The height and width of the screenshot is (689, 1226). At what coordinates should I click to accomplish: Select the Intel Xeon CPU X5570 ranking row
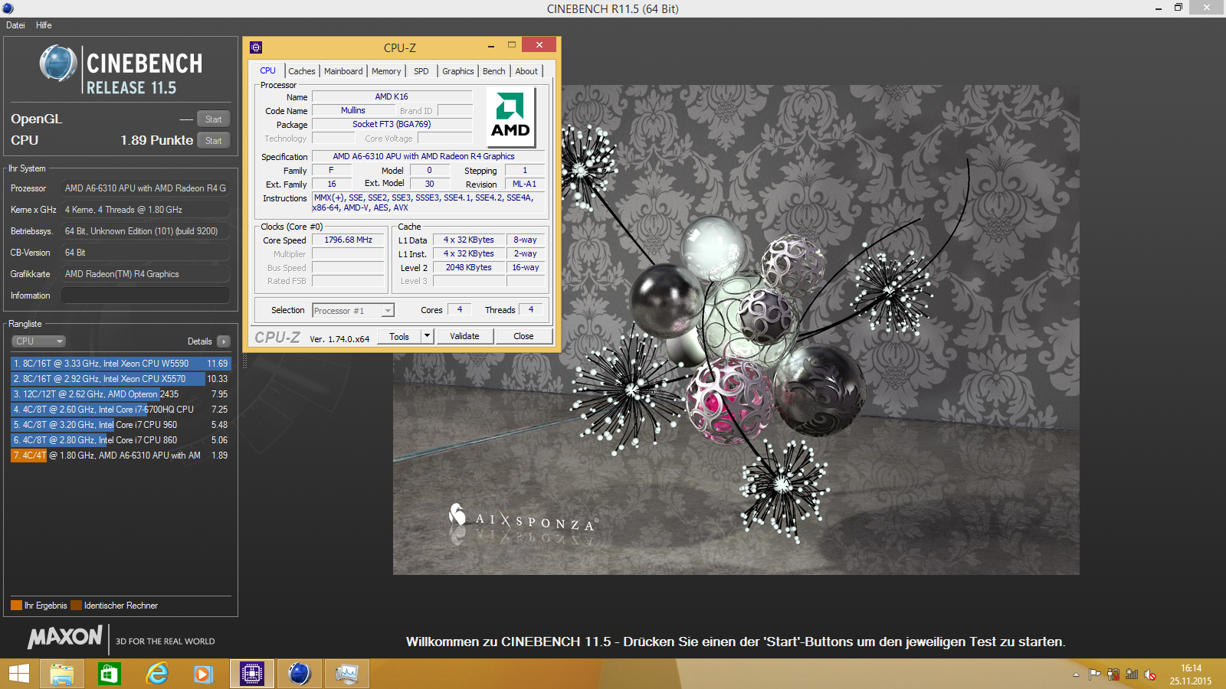[x=120, y=379]
